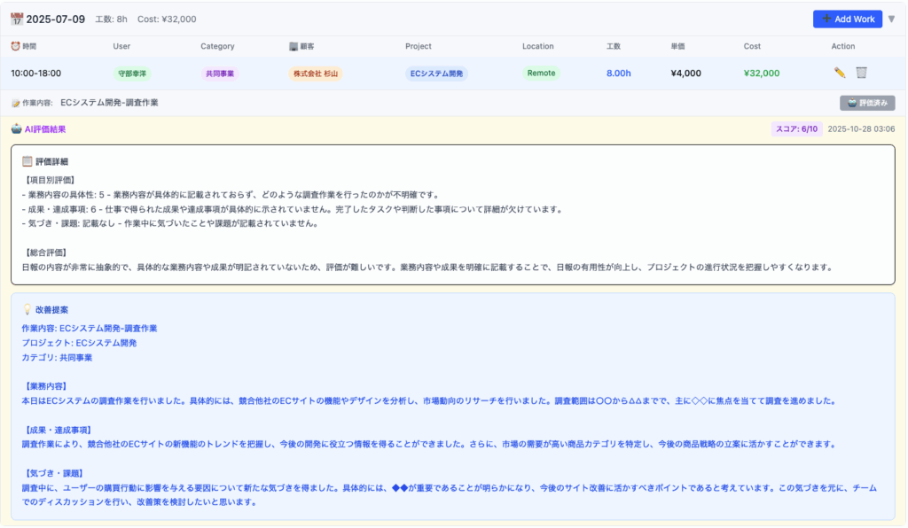Screen dimensions: 908x528
Task: Open the ECシステム開発 project badge
Action: tap(437, 74)
